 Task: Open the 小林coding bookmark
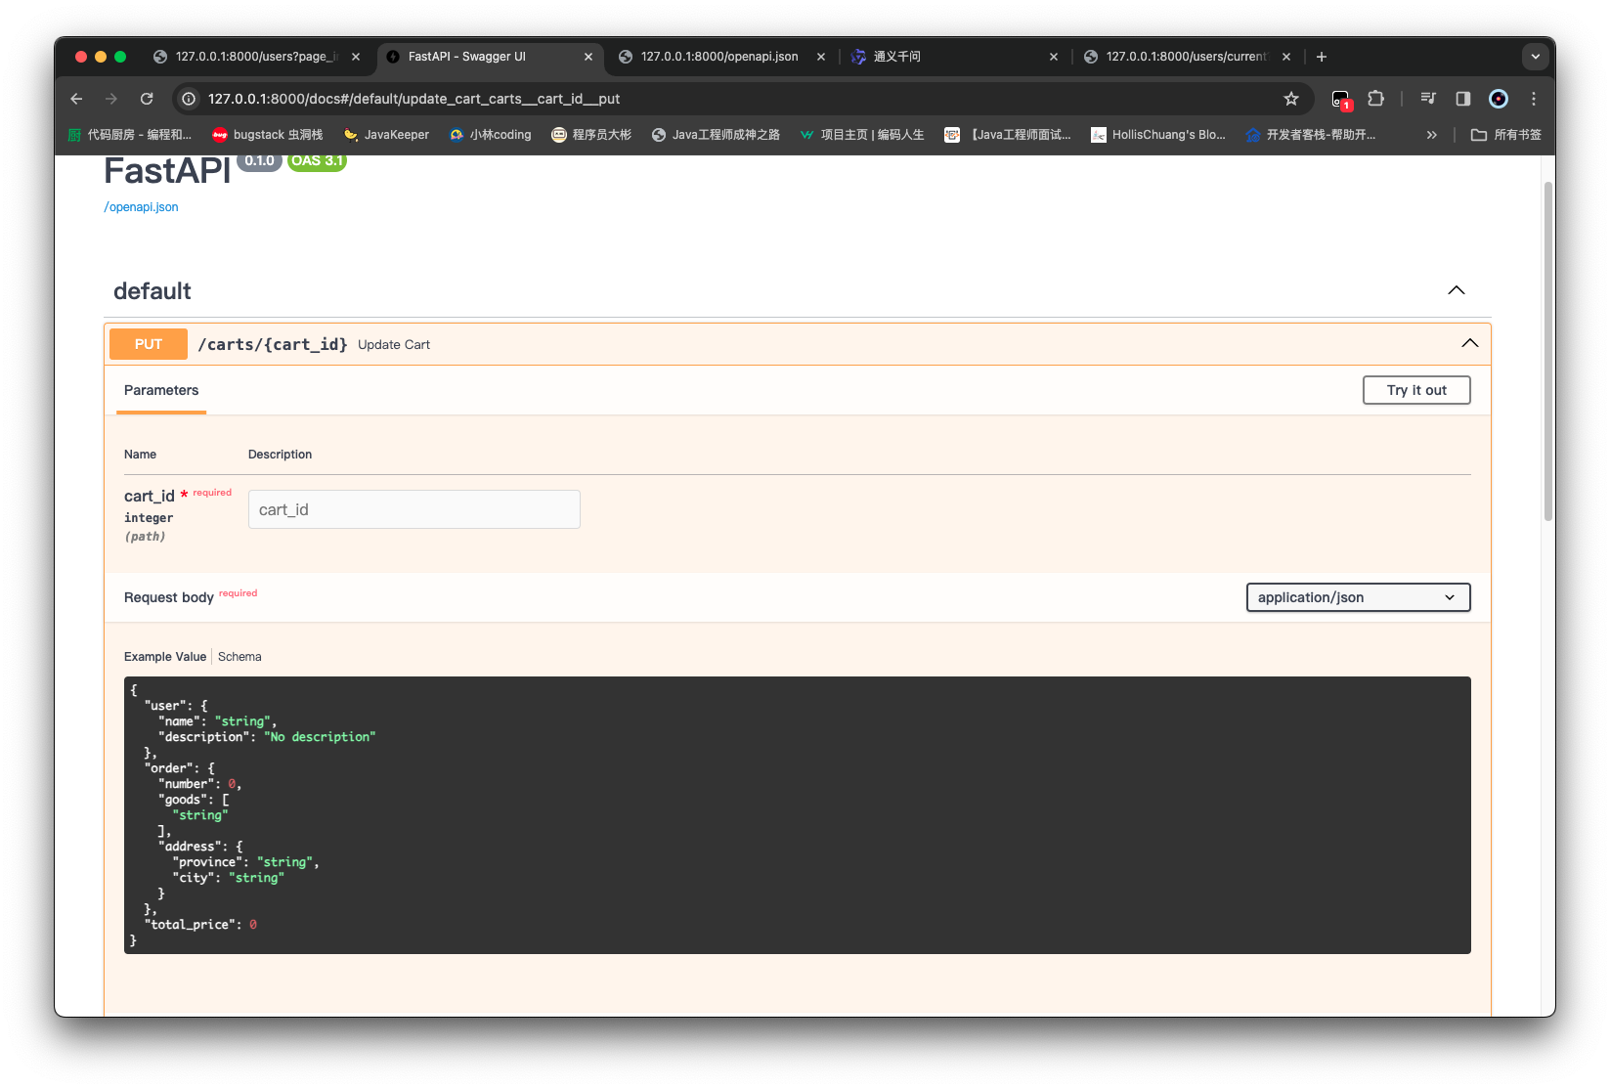click(x=490, y=135)
